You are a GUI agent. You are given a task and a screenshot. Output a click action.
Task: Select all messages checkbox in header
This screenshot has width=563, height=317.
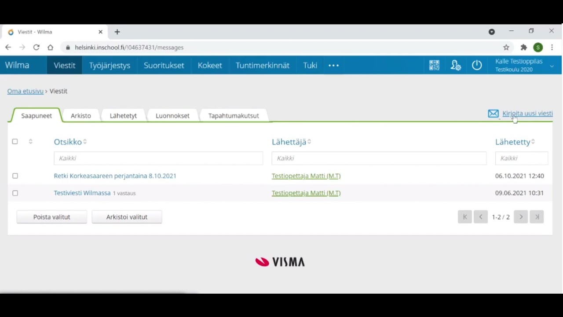(15, 141)
